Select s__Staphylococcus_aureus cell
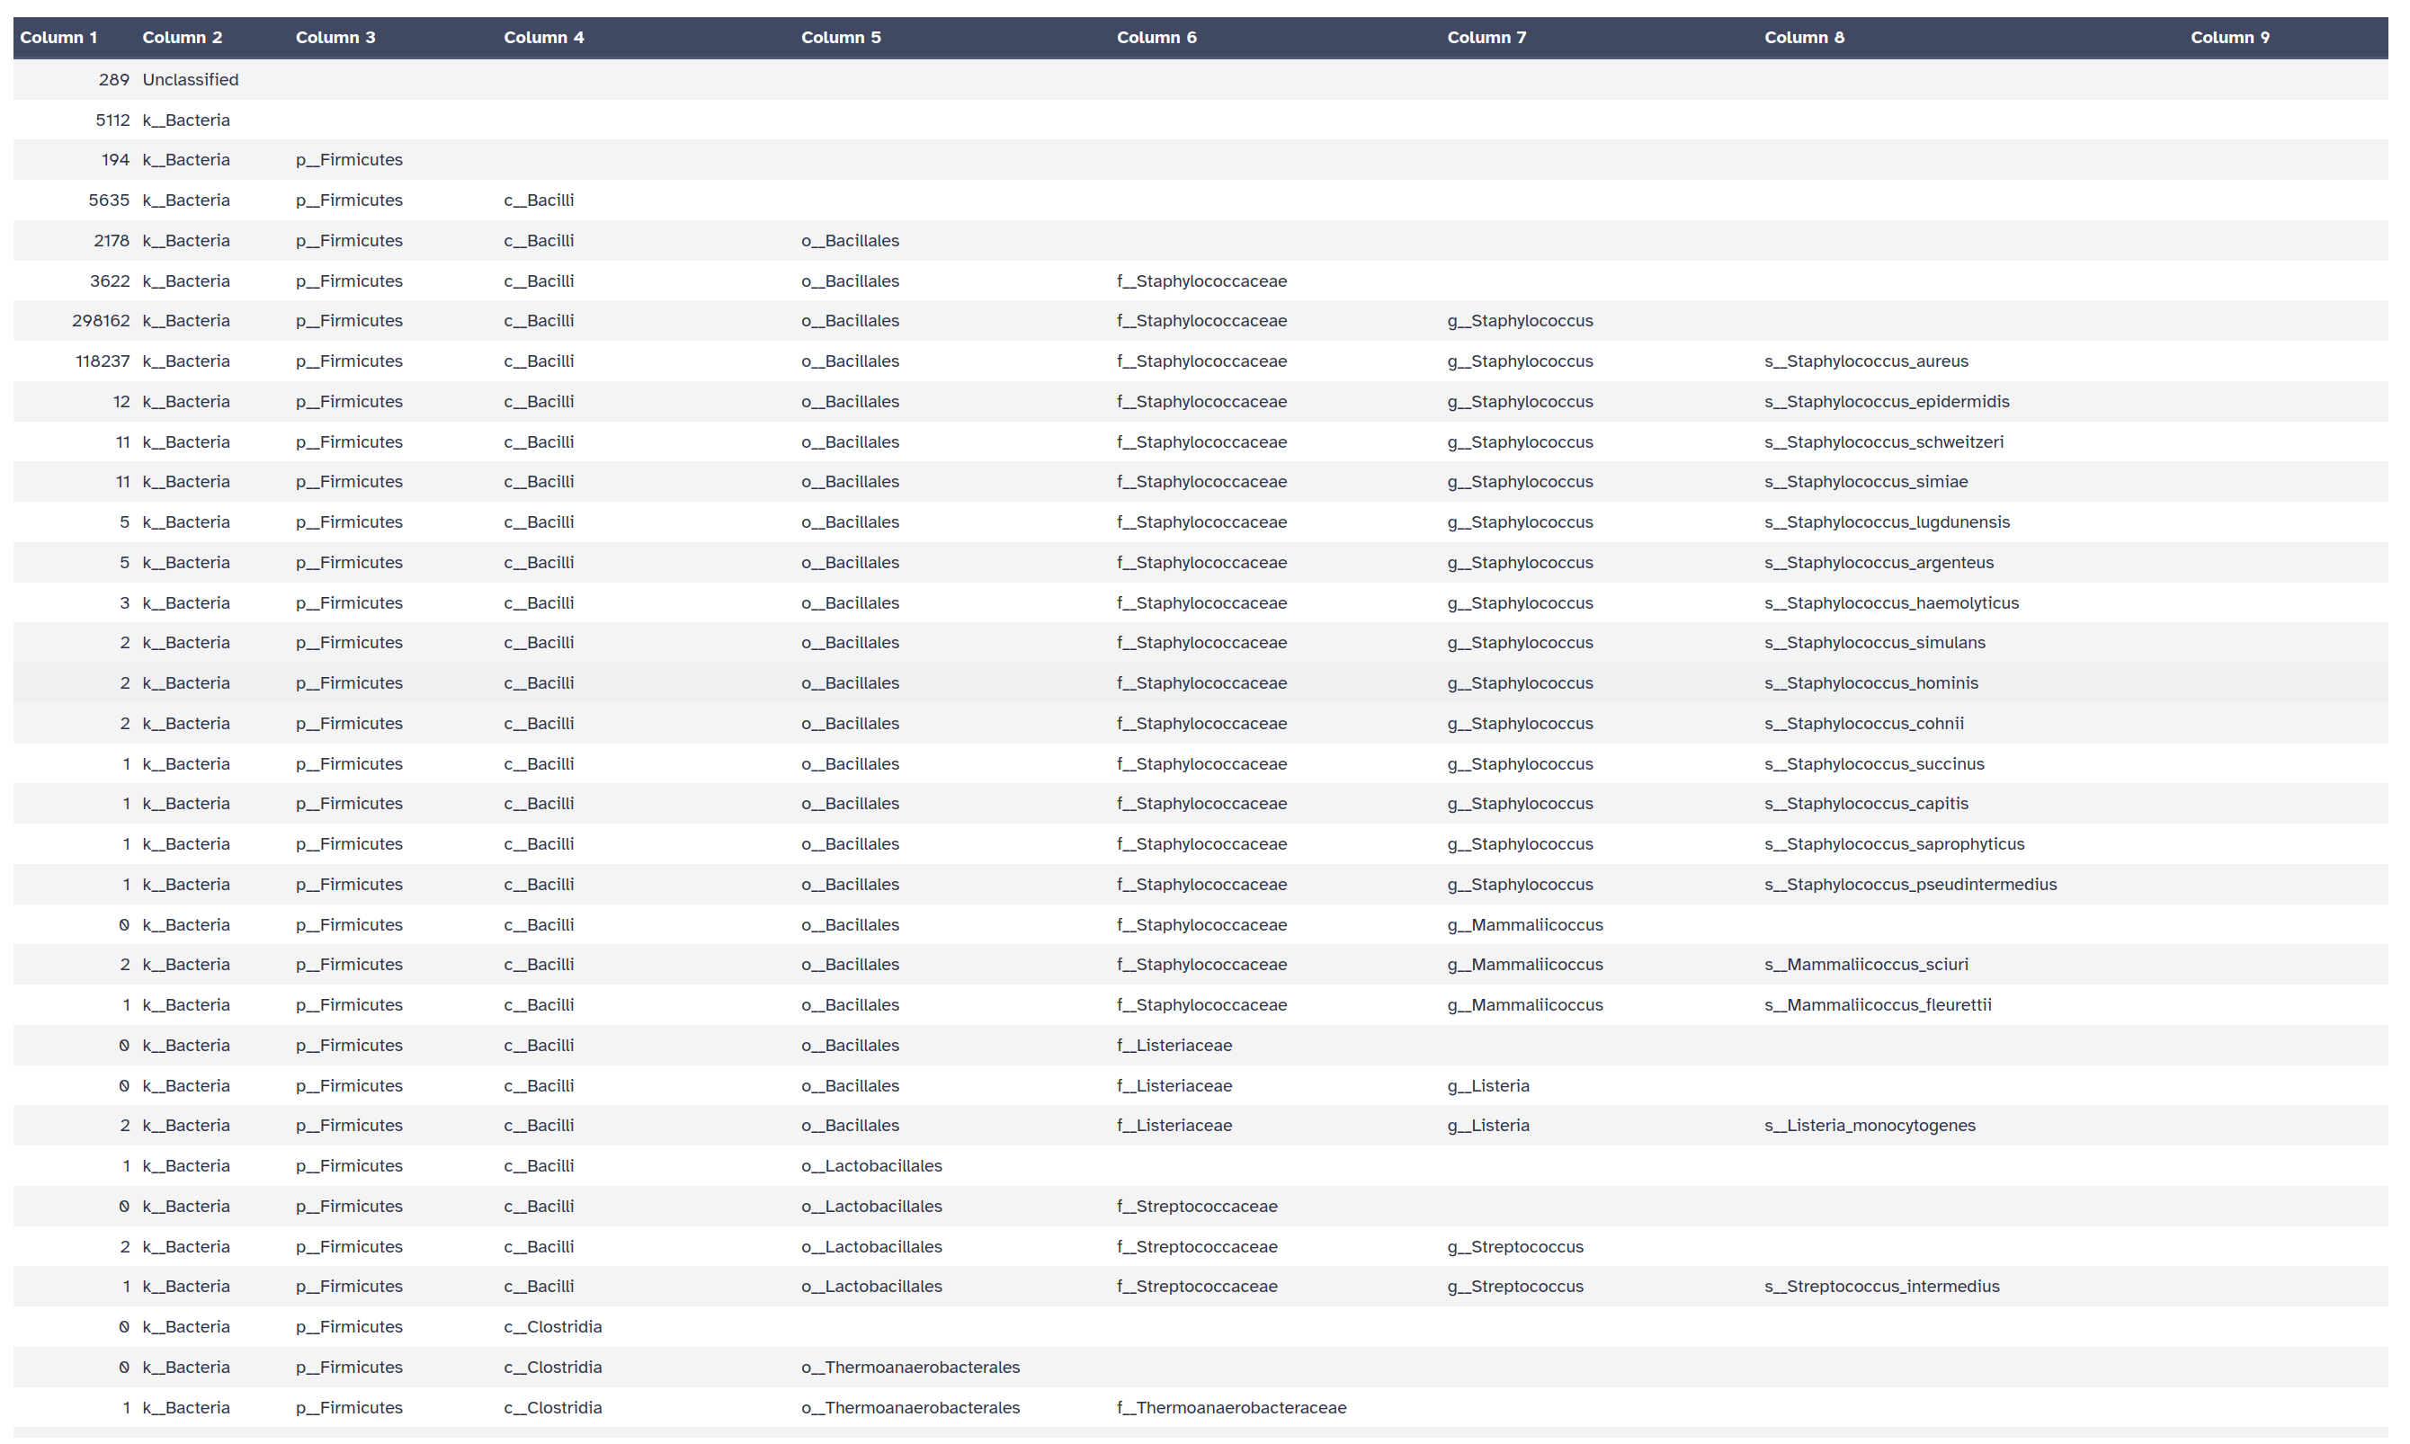 tap(1865, 361)
